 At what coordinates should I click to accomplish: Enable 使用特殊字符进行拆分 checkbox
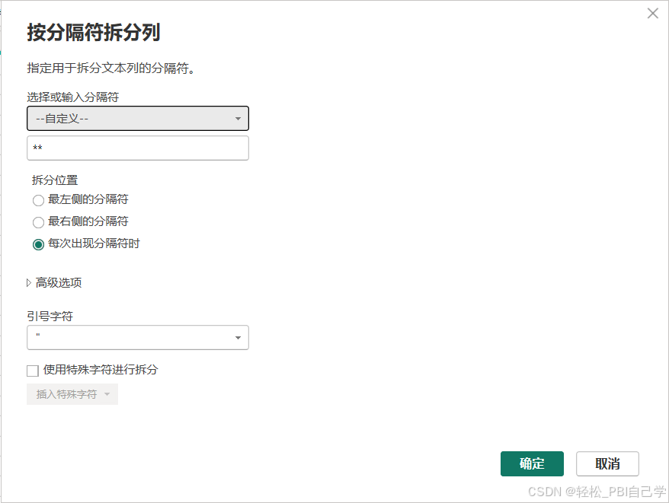[33, 371]
